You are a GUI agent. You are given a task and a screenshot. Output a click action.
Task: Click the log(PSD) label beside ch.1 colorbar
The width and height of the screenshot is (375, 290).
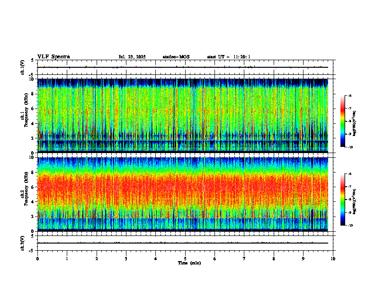point(355,124)
